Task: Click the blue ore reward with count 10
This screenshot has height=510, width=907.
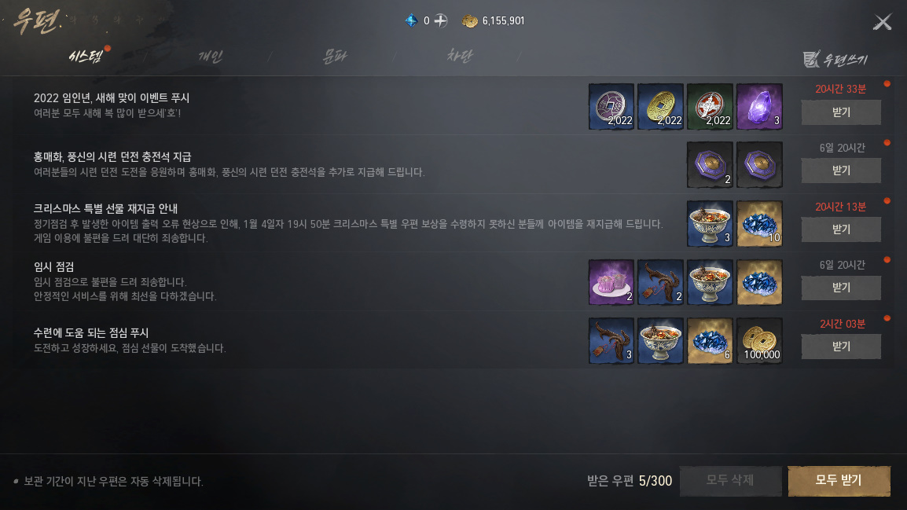Action: coord(759,224)
